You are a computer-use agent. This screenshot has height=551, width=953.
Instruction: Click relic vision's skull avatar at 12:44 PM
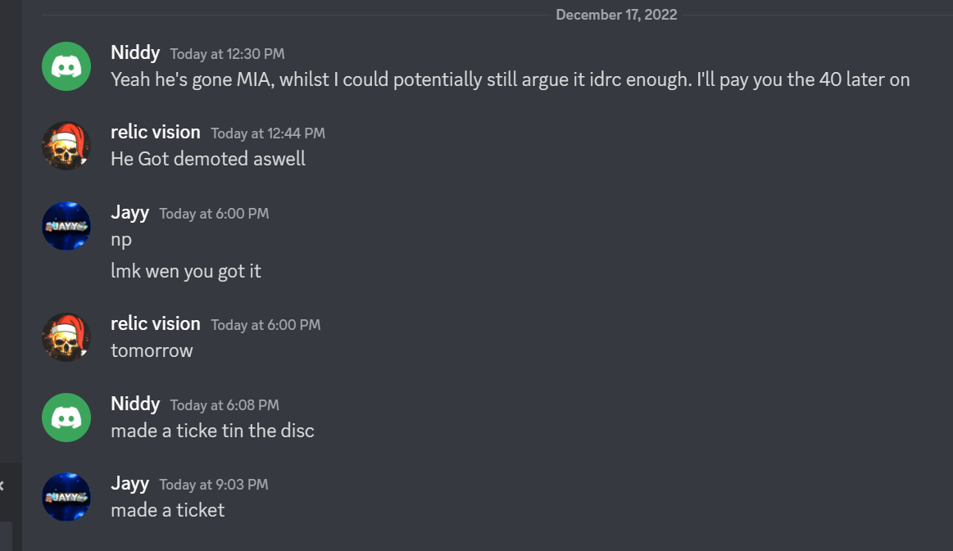pos(66,146)
